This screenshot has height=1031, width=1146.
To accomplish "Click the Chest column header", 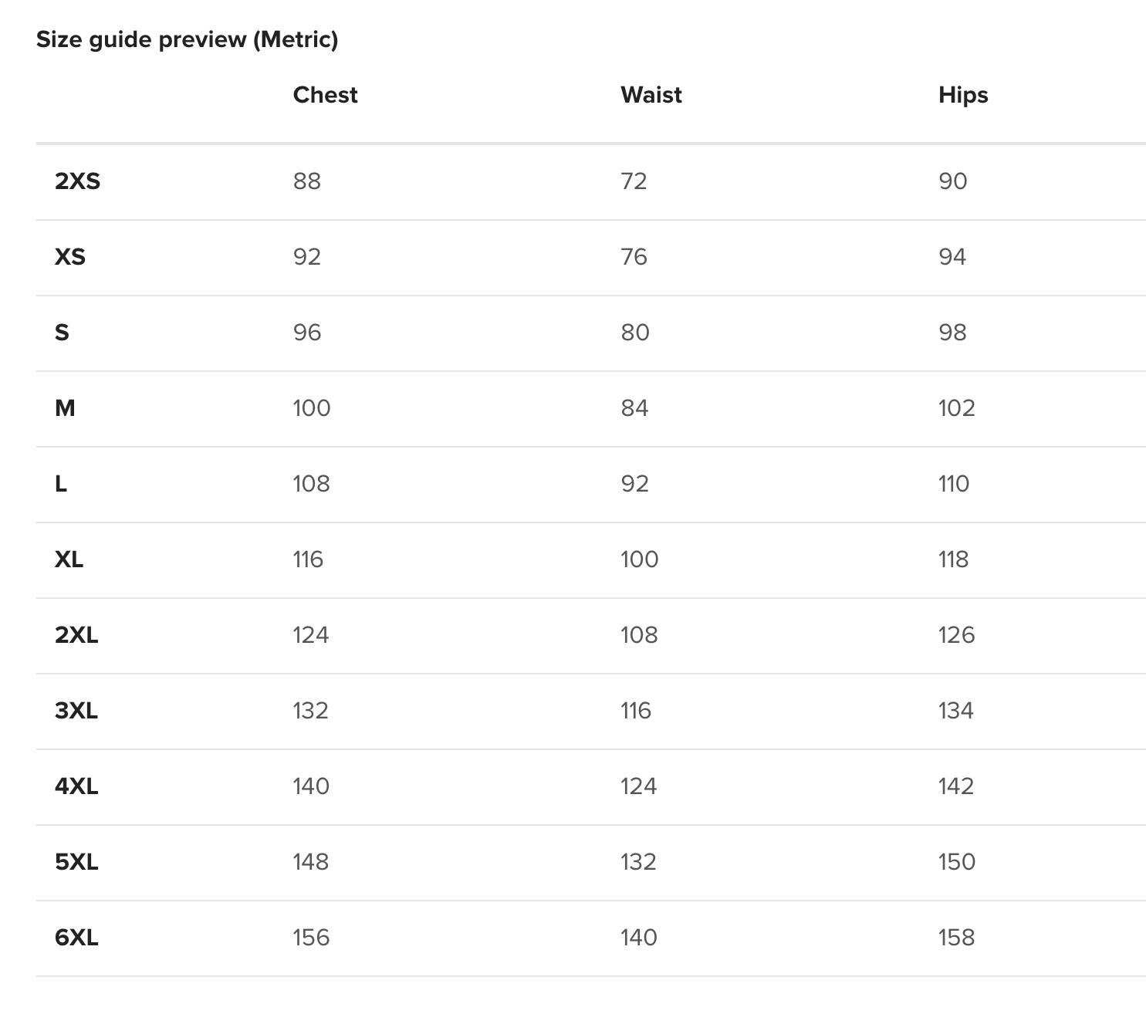I will (x=325, y=95).
